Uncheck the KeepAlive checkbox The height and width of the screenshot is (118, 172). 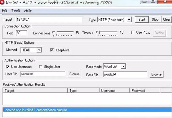[52, 50]
